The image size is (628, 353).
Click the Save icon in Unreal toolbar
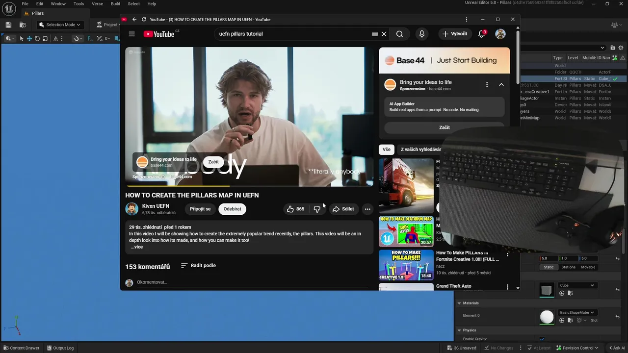tap(8, 25)
